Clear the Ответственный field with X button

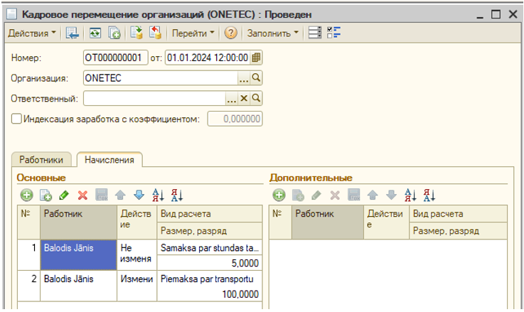click(244, 99)
